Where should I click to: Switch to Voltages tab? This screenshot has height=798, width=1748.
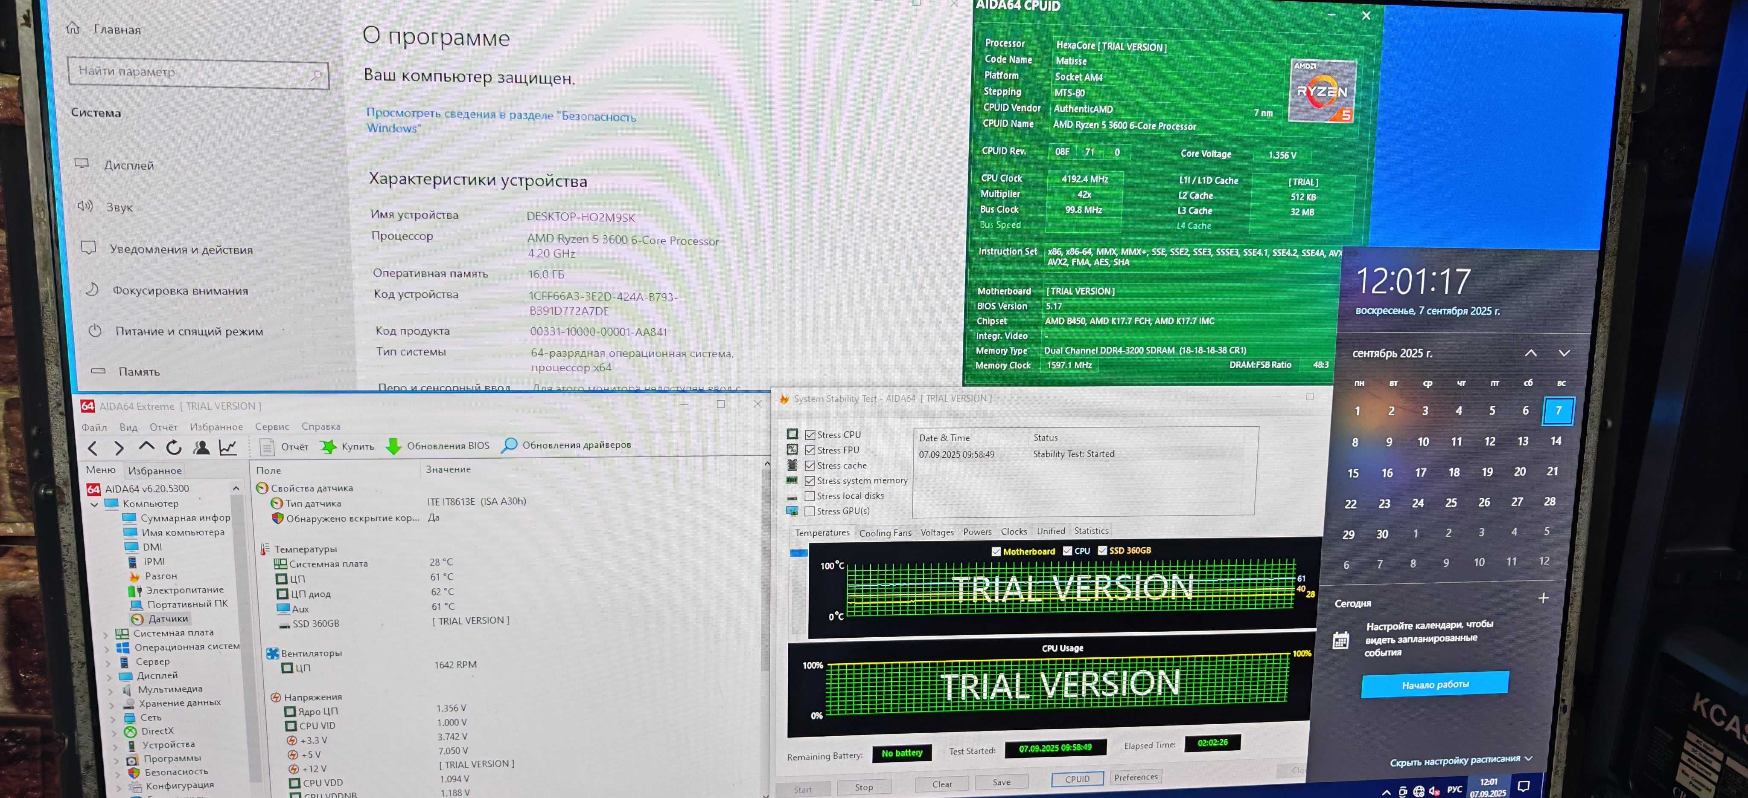click(x=937, y=532)
